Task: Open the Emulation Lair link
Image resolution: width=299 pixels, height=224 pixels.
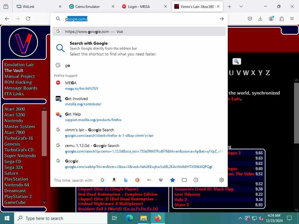Action: [x=19, y=64]
